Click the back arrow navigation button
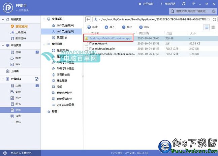Viewport: 218px width, 156px height. [88, 19]
